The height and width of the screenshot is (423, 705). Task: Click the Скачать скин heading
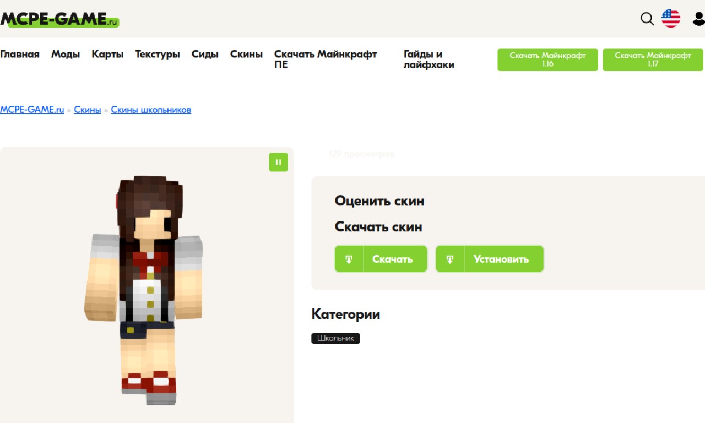click(x=378, y=227)
